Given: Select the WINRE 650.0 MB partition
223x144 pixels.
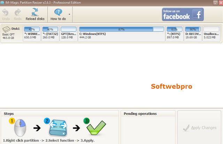Looking at the screenshot, I should (32, 34).
